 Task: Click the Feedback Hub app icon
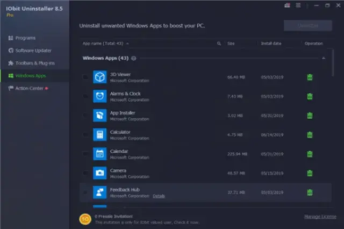pos(99,192)
